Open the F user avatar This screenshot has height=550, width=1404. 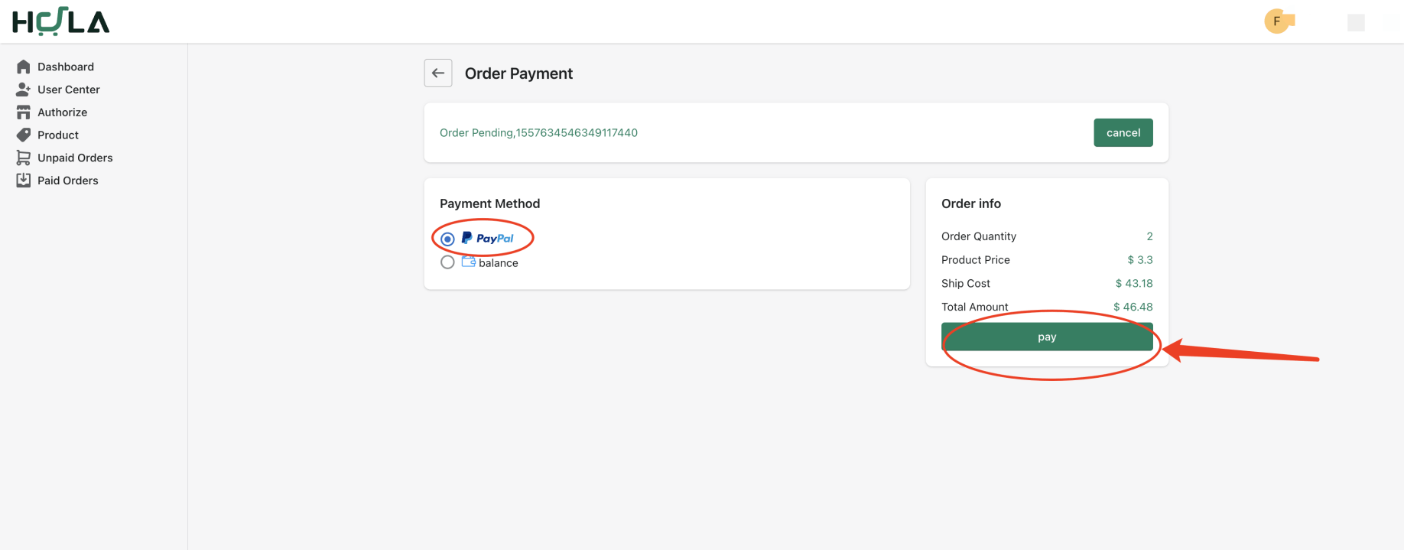(1277, 21)
